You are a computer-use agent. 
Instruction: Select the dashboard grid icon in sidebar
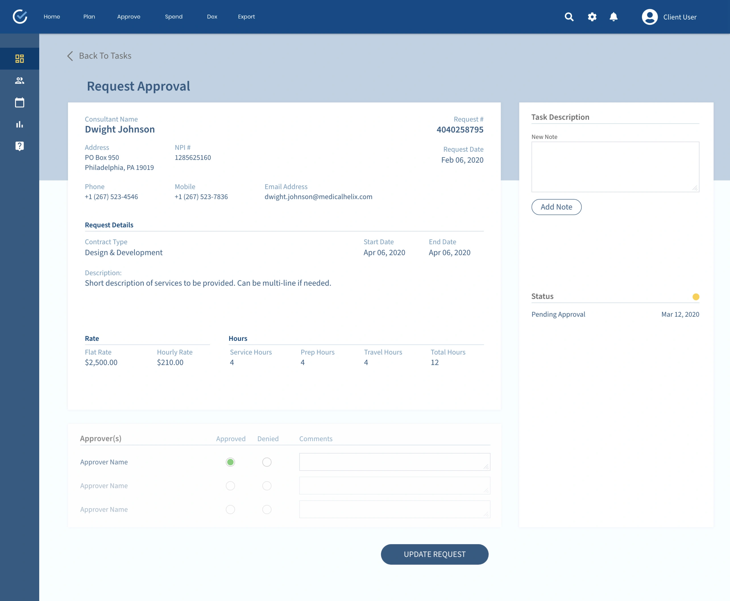tap(20, 59)
